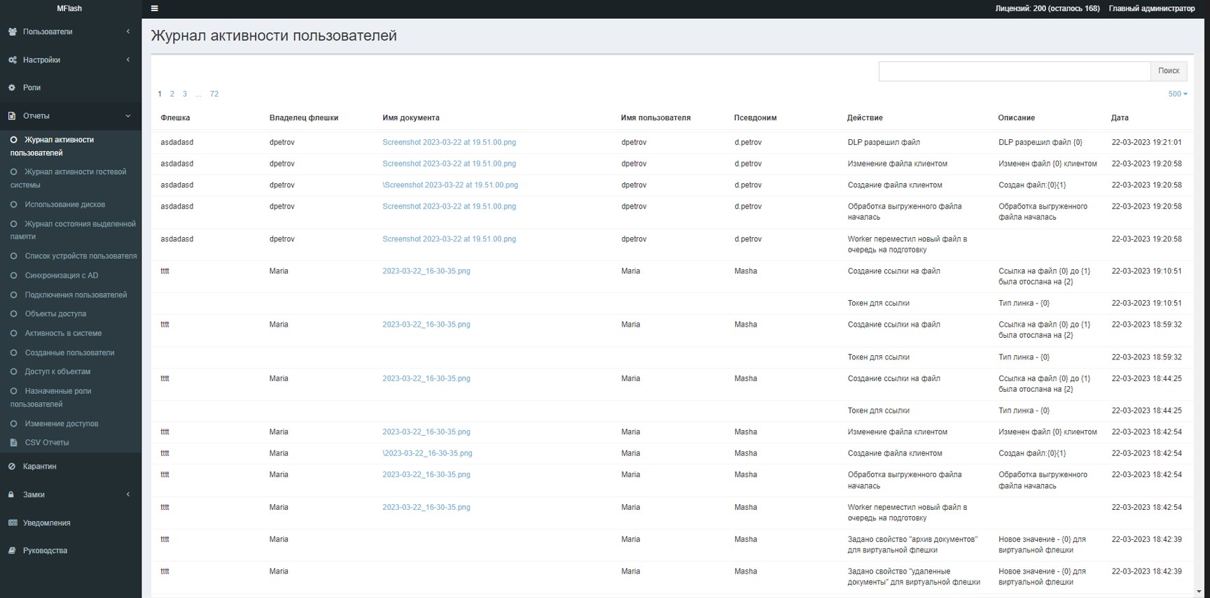Image resolution: width=1210 pixels, height=598 pixels.
Task: Expand the Пользователи menu chevron
Action: click(x=127, y=31)
